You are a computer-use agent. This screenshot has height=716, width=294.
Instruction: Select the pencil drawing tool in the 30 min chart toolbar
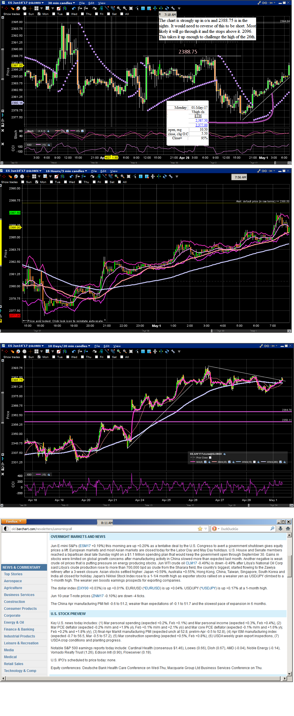pyautogui.click(x=59, y=8)
